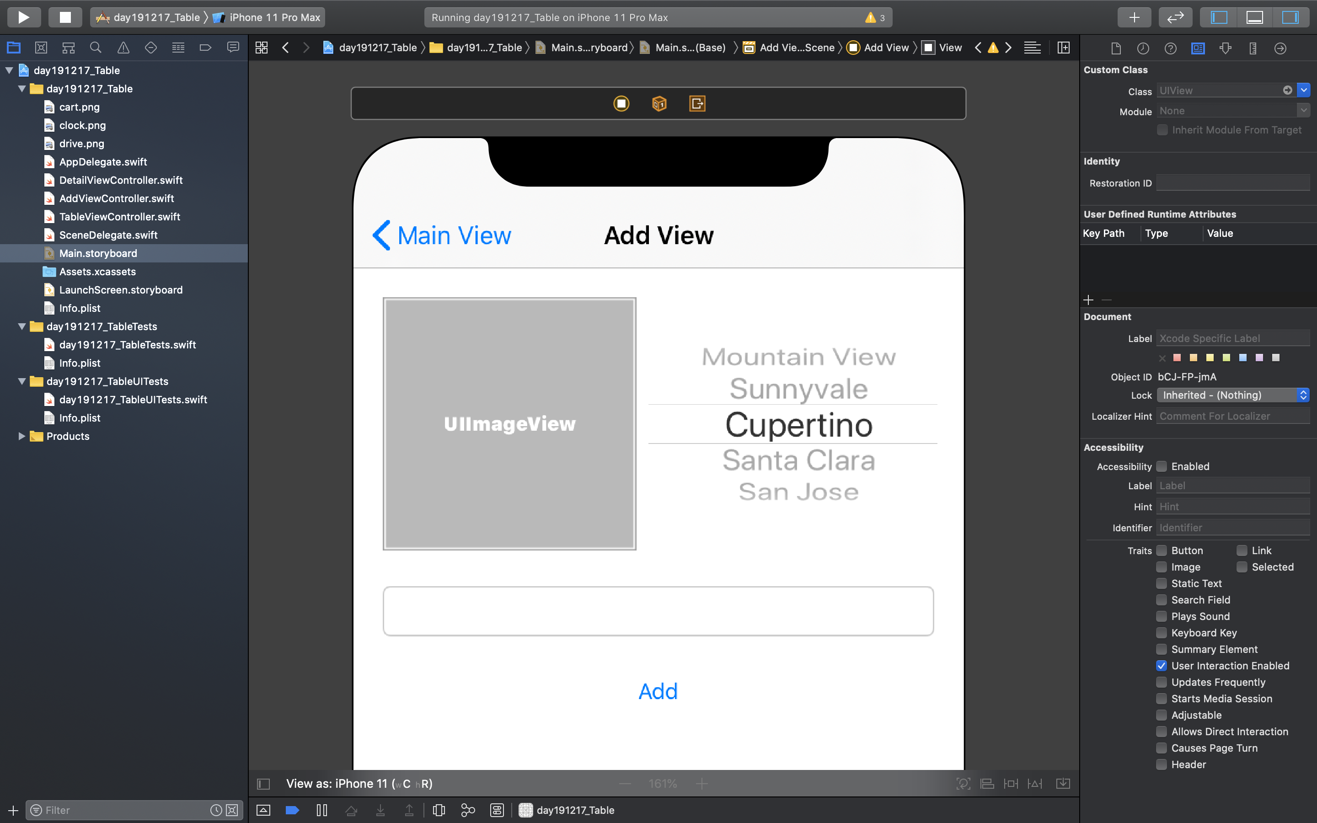Image resolution: width=1317 pixels, height=823 pixels.
Task: Click the Main View back link
Action: pos(442,235)
